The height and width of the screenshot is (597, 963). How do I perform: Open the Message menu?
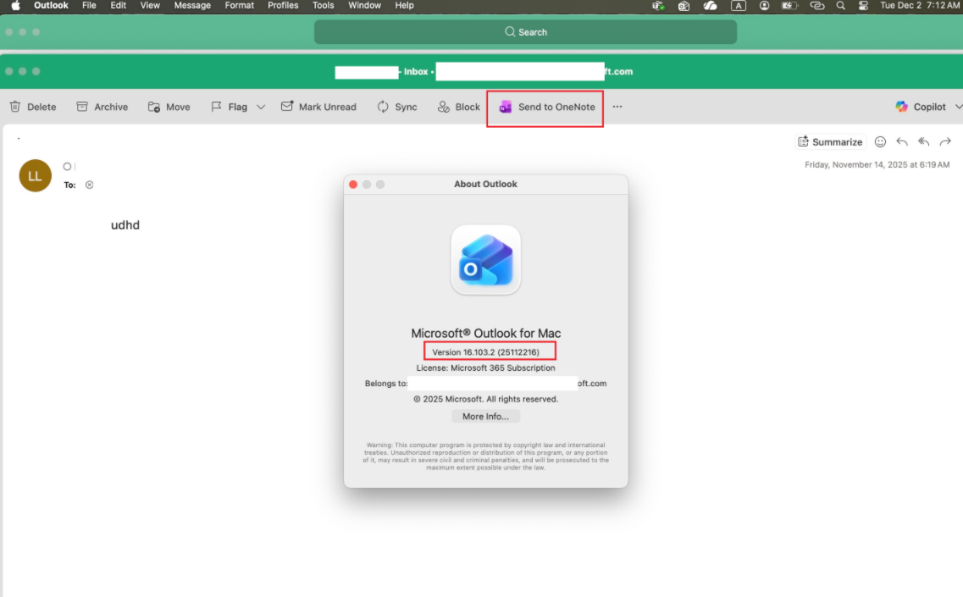pos(192,6)
